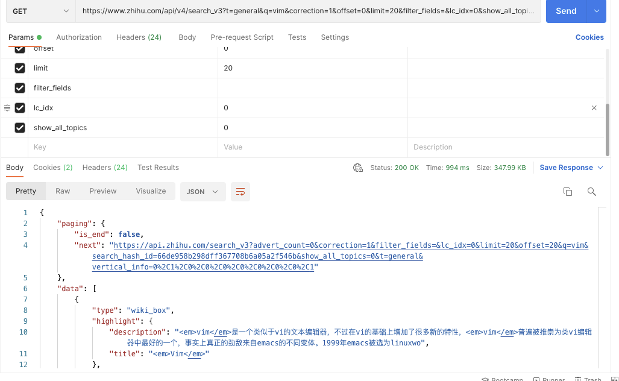Uncheck the filter_fields parameter checkbox
The image size is (619, 381).
coord(20,87)
